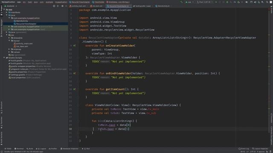Click the override gutter icon beside getItemCount

coord(75,89)
